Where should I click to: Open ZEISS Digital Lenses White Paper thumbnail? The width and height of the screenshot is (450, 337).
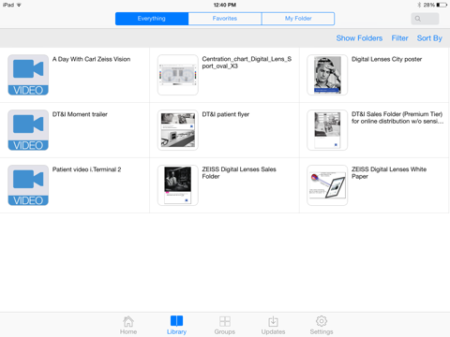[x=327, y=185]
